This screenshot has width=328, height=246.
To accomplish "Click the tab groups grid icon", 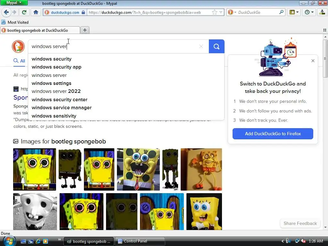I will 325,30.
